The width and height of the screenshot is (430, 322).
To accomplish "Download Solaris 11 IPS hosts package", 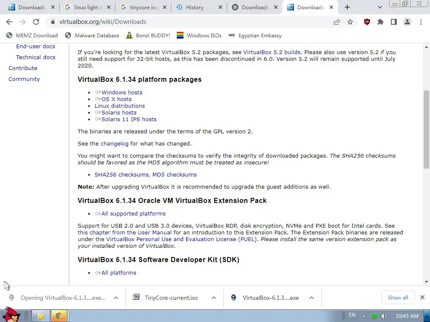I will pyautogui.click(x=129, y=119).
